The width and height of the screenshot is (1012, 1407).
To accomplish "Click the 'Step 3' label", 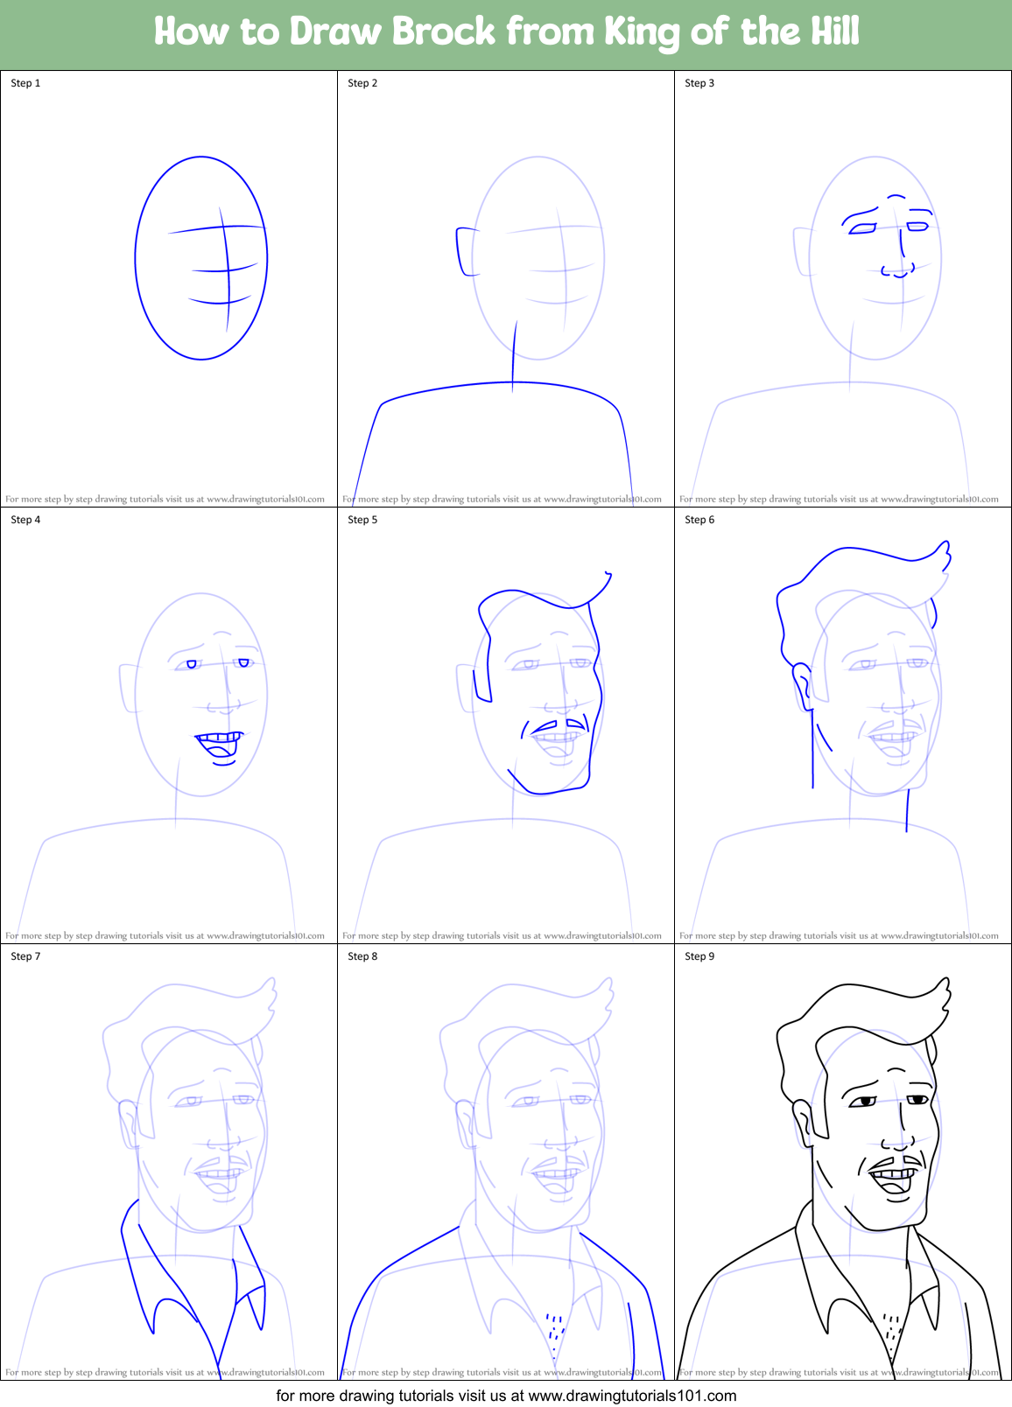I will 699,83.
